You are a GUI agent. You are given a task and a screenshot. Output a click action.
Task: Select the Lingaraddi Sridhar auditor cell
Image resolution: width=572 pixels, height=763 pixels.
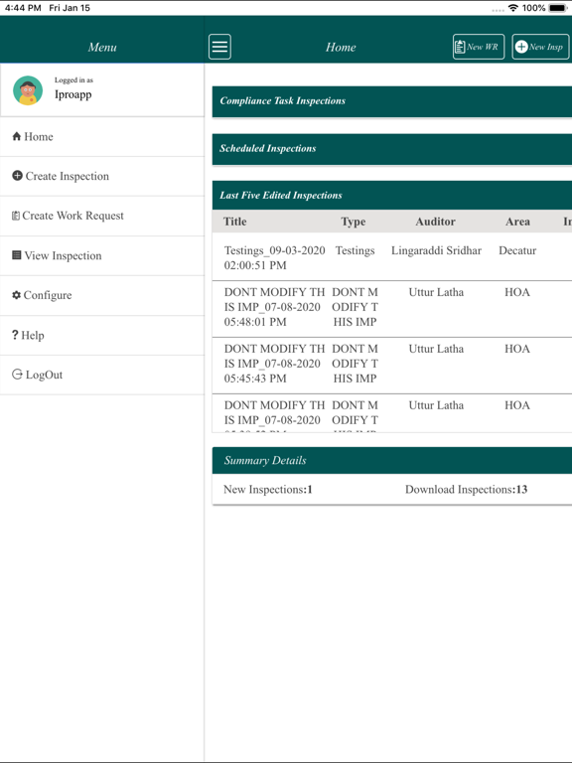(436, 250)
